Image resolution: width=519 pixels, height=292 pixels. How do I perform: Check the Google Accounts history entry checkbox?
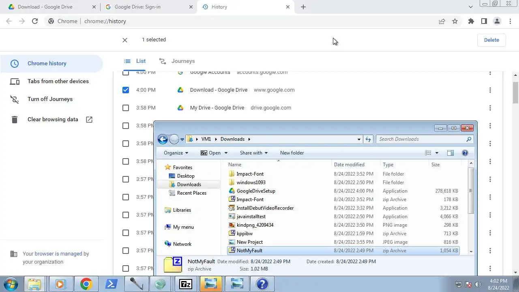point(126,73)
